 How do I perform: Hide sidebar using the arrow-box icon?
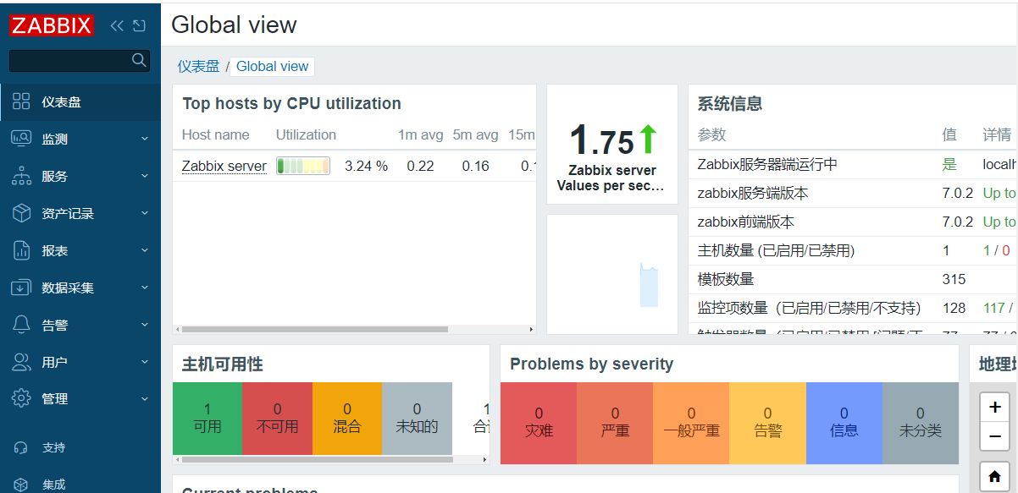[x=139, y=25]
